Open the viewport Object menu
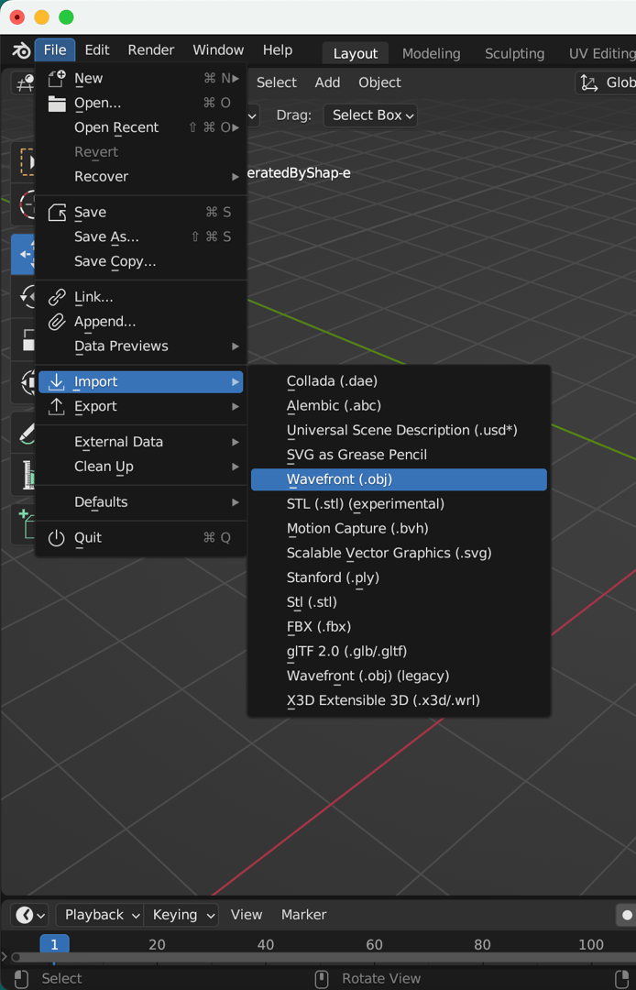The height and width of the screenshot is (990, 636). [x=379, y=82]
